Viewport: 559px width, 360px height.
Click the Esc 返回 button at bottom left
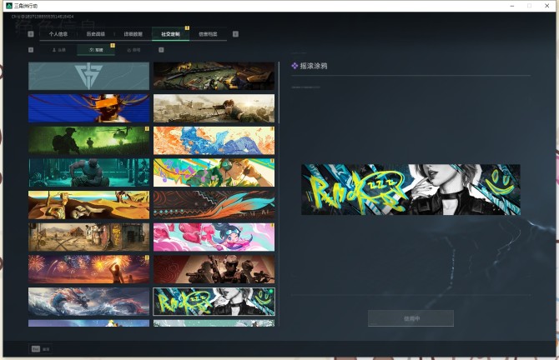click(41, 349)
